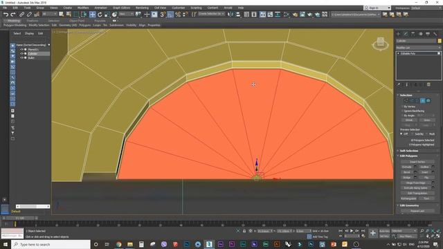This screenshot has height=249, width=443.
Task: Activate the Select and Rotate tool
Action: pyautogui.click(x=100, y=15)
